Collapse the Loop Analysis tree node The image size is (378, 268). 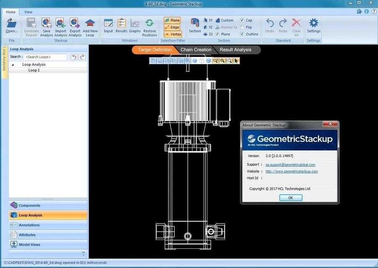click(x=13, y=64)
